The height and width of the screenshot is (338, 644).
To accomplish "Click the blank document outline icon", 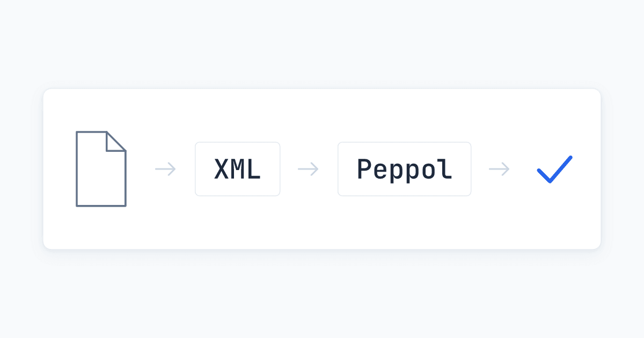I will [101, 169].
